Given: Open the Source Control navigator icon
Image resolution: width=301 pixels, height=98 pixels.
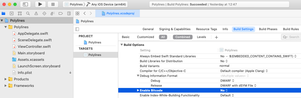Looking at the screenshot, I should [x=11, y=13].
